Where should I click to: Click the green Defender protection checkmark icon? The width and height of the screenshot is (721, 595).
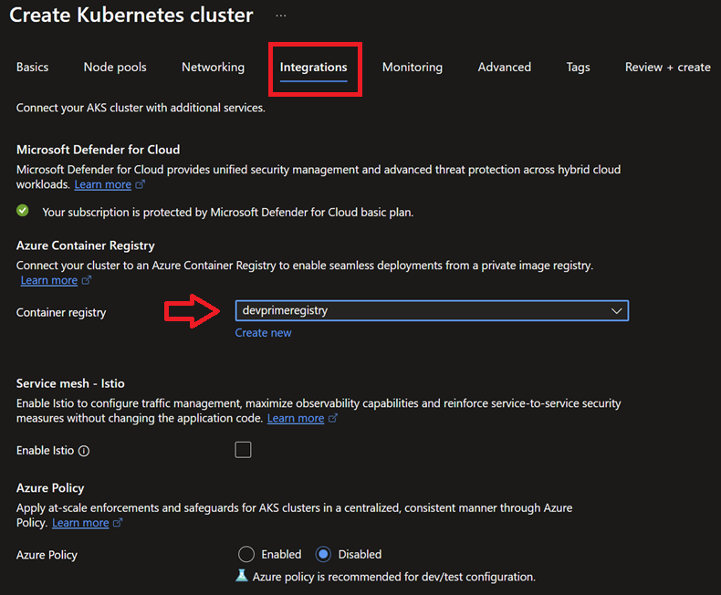(x=23, y=211)
